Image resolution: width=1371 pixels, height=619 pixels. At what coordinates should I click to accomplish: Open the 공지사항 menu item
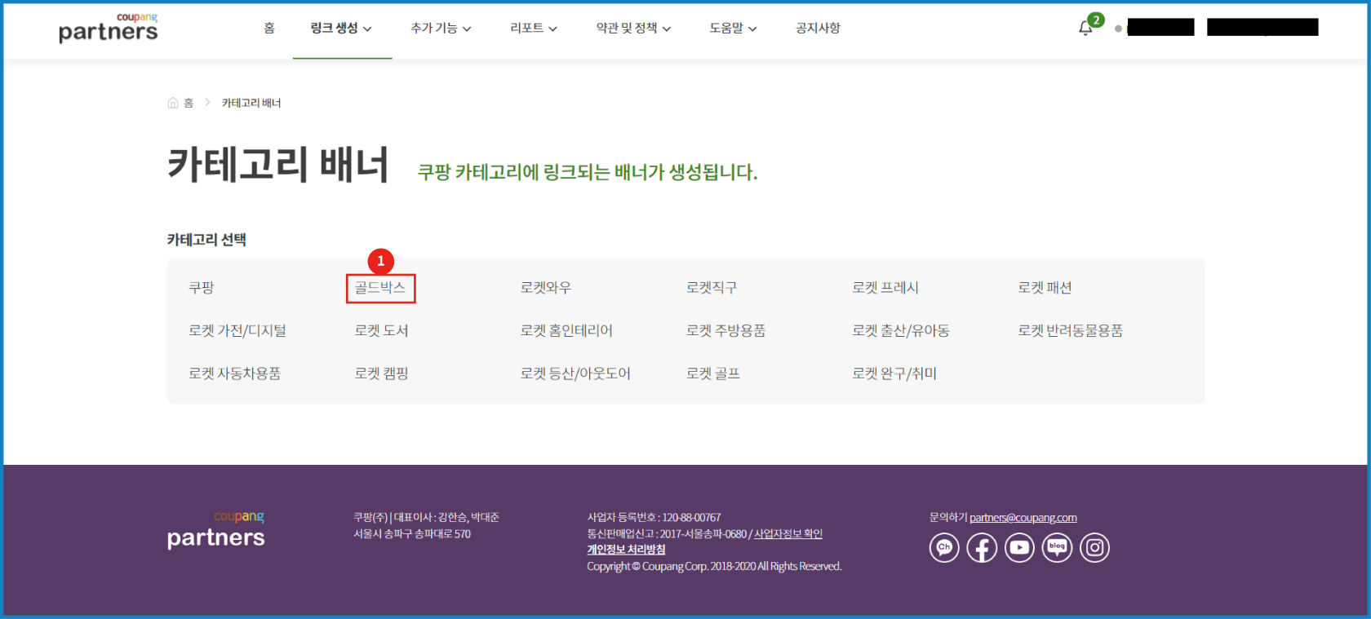click(x=818, y=29)
